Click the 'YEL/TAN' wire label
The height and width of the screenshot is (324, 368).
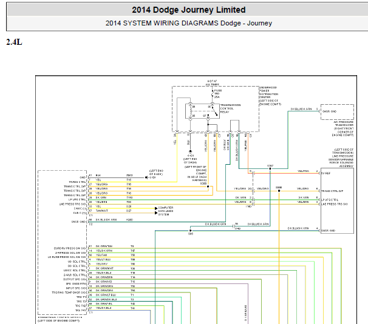101,255
